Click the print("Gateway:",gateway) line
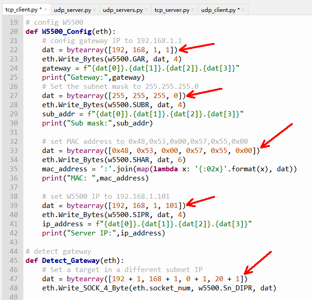The image size is (312, 300). (93, 77)
